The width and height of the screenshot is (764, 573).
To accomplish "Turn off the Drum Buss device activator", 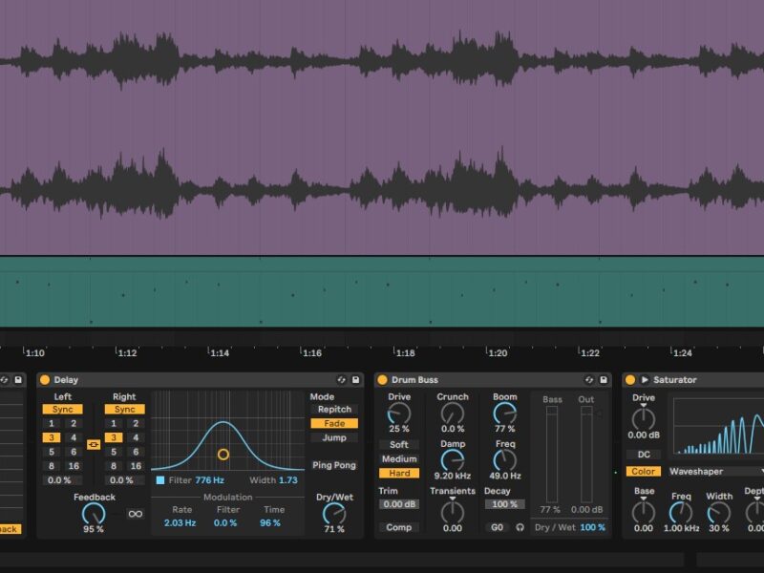I will coord(383,380).
